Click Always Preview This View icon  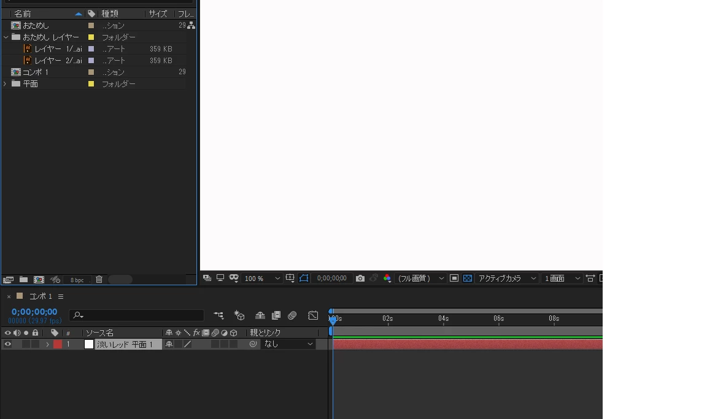[x=207, y=278]
